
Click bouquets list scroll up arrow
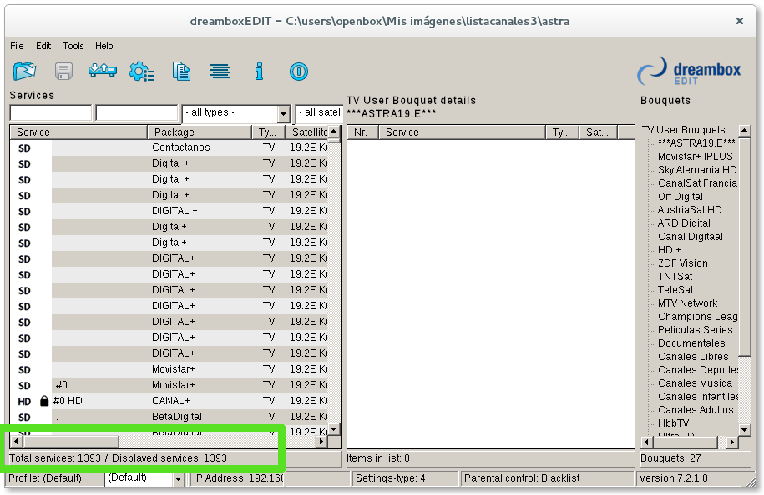click(745, 130)
